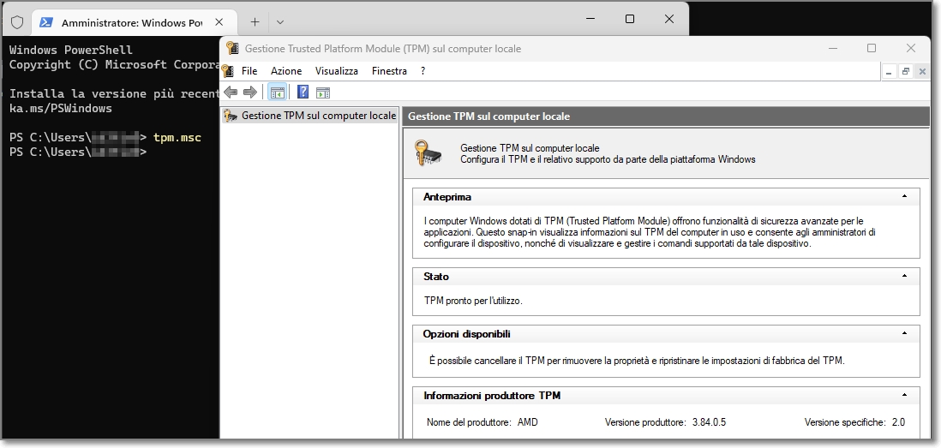This screenshot has height=448, width=941.
Task: Open the File menu
Action: tap(249, 71)
